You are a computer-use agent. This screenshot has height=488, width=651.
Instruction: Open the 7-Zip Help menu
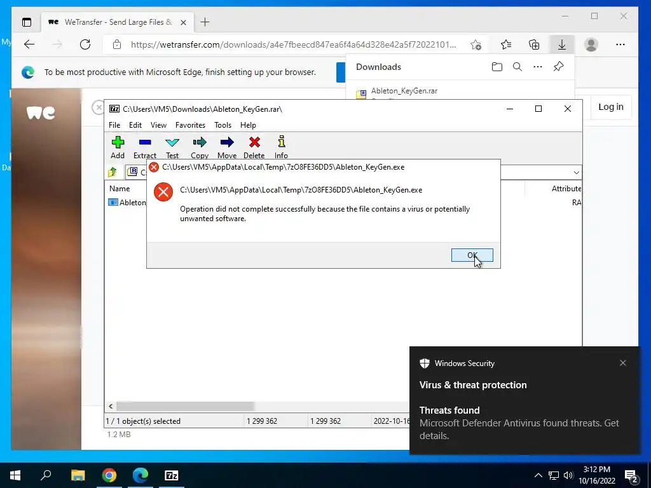[248, 125]
